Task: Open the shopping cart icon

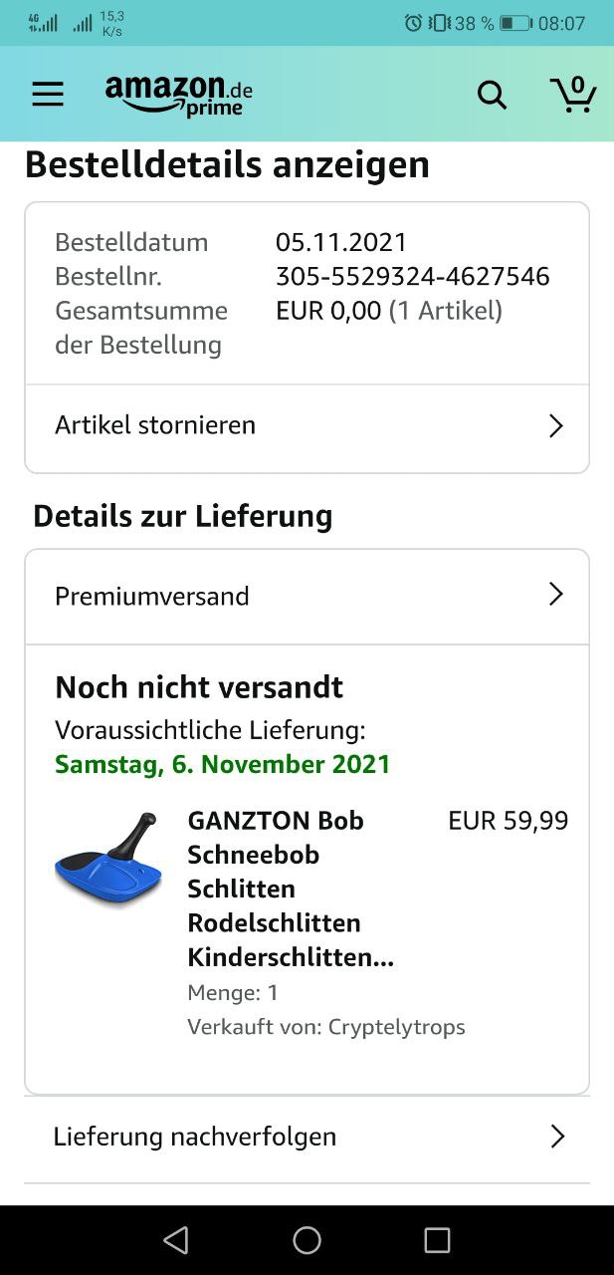Action: (573, 94)
